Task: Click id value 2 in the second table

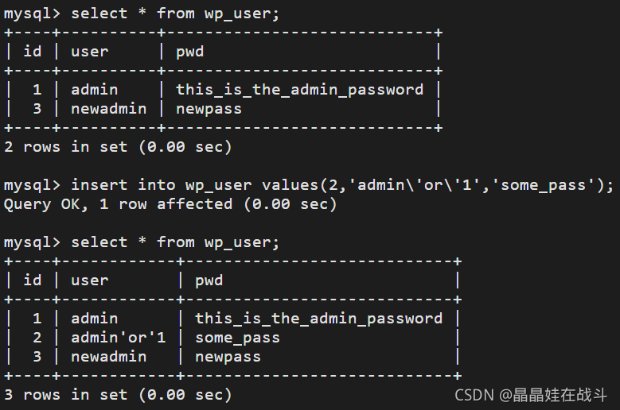Action: (37, 338)
